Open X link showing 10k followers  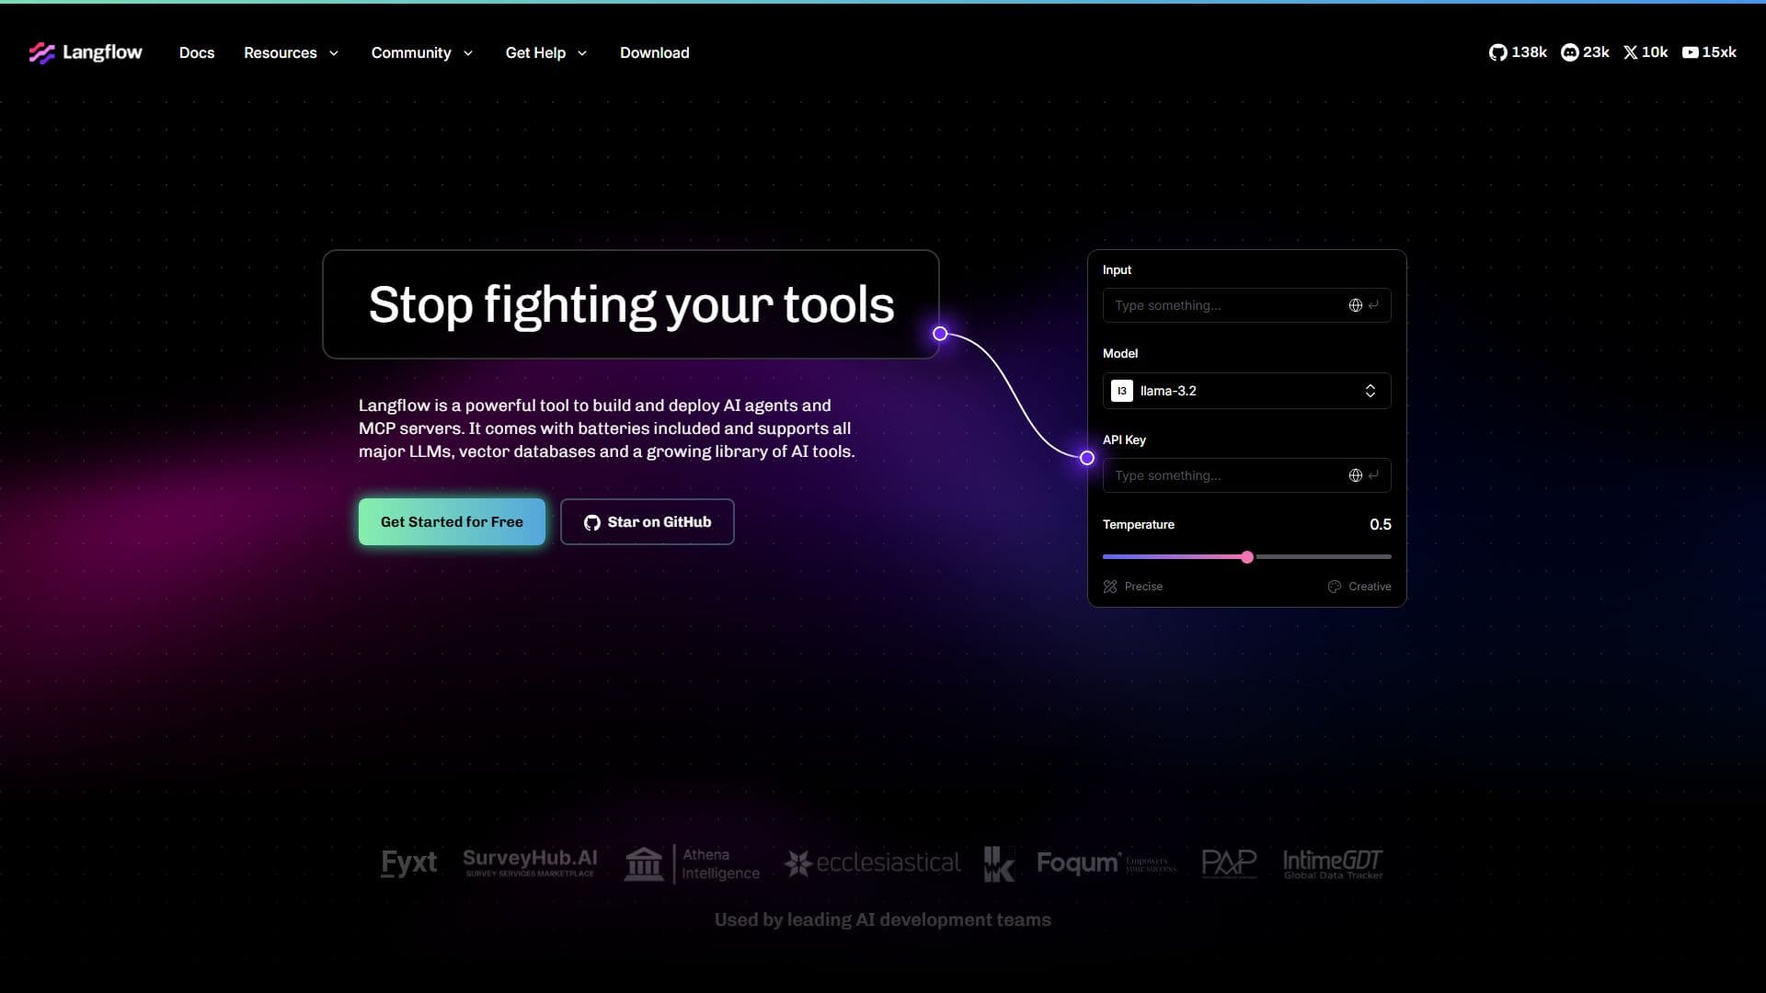(x=1646, y=52)
